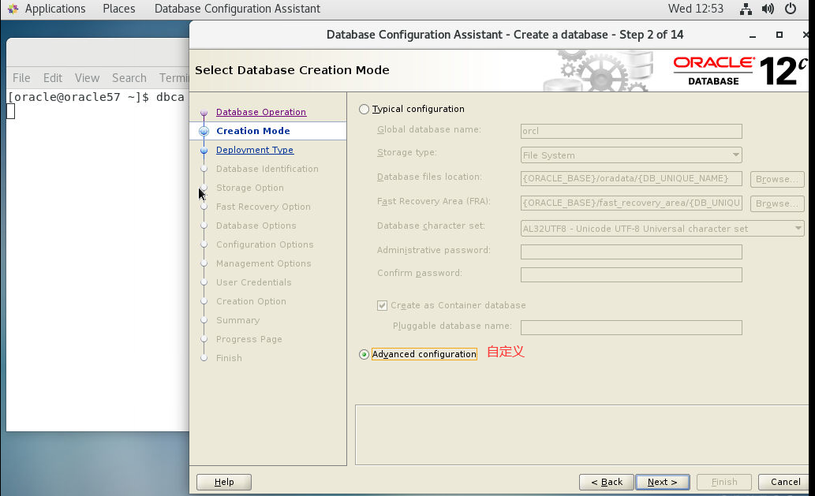Open the Database Configuration Assistant top bar menu
The image size is (815, 496).
tap(237, 9)
